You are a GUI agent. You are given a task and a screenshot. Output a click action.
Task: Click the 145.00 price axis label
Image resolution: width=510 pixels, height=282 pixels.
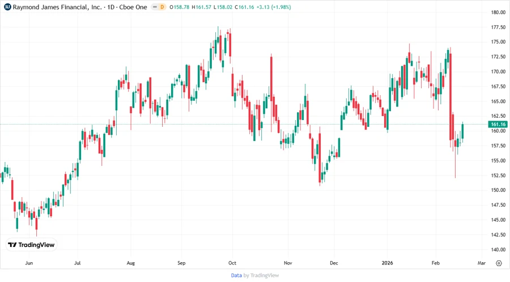(498, 220)
